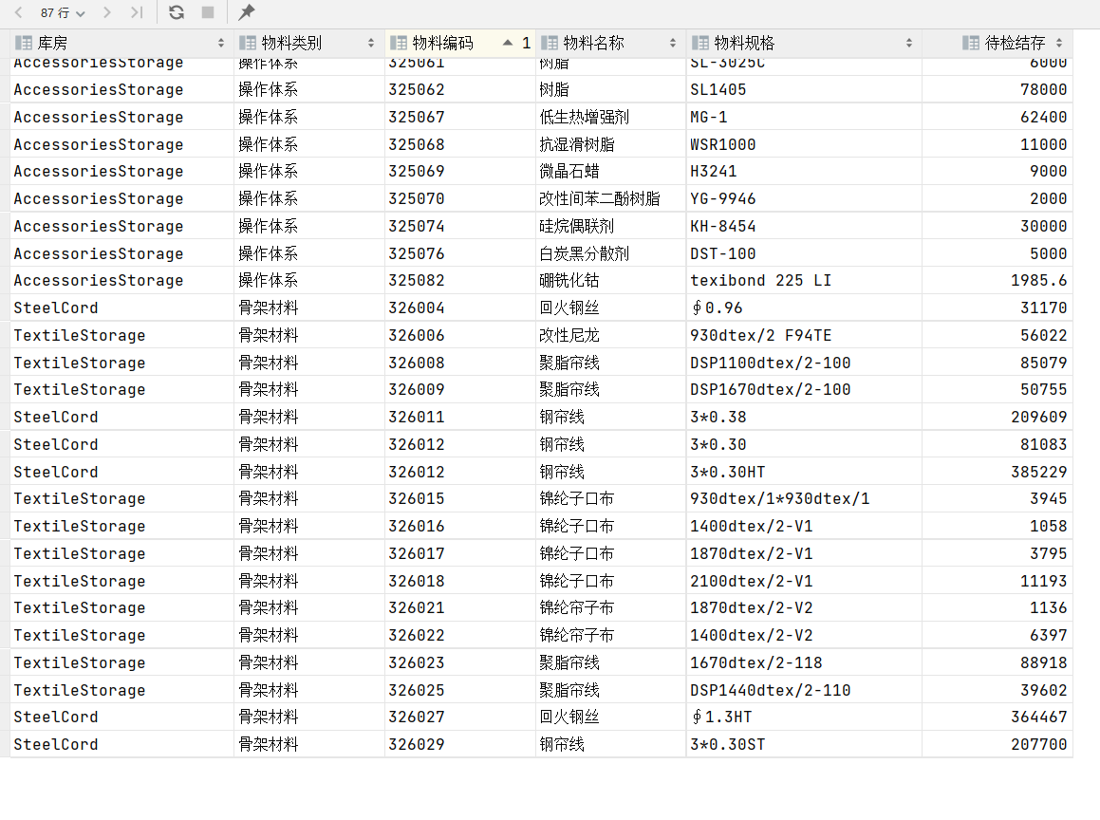Click the MG-1 specification cell
Screen dimensions: 1100x820
tap(804, 117)
